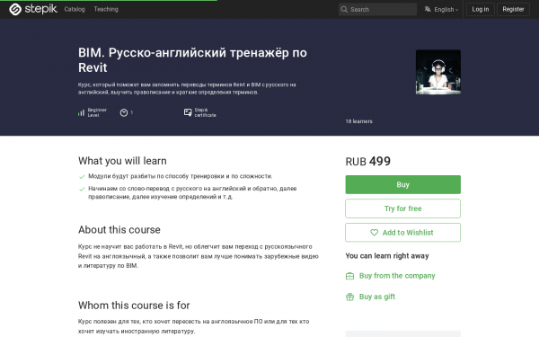539x337 pixels.
Task: Focus the Search input field
Action: coord(377,9)
